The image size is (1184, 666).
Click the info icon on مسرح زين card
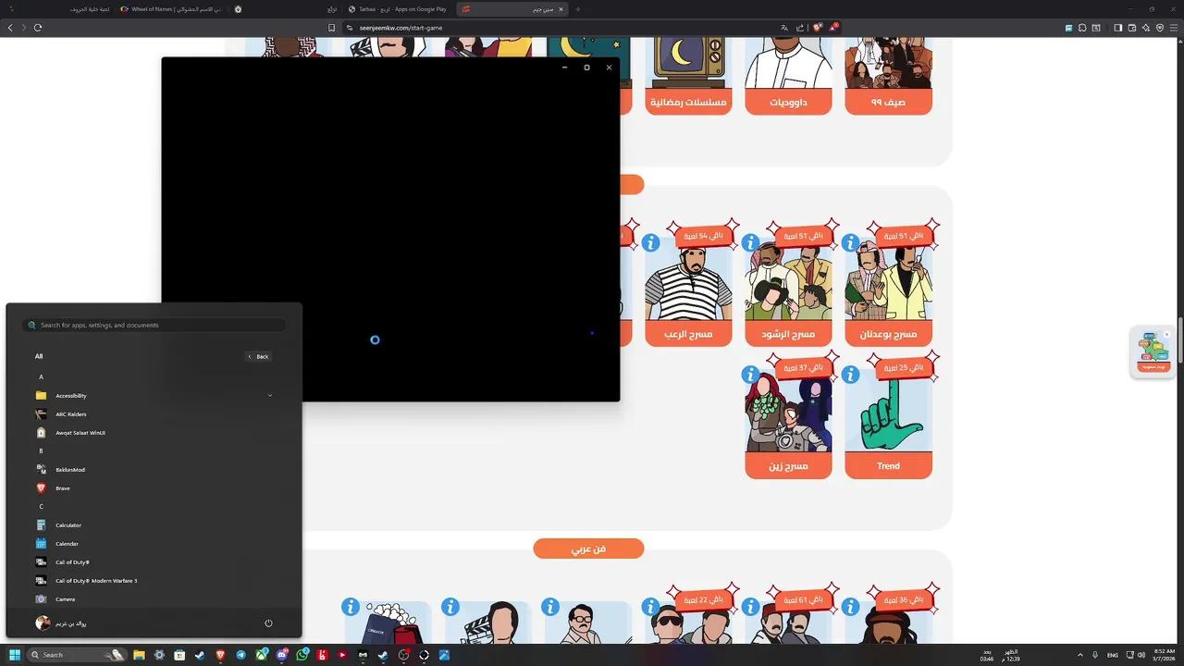tap(750, 375)
